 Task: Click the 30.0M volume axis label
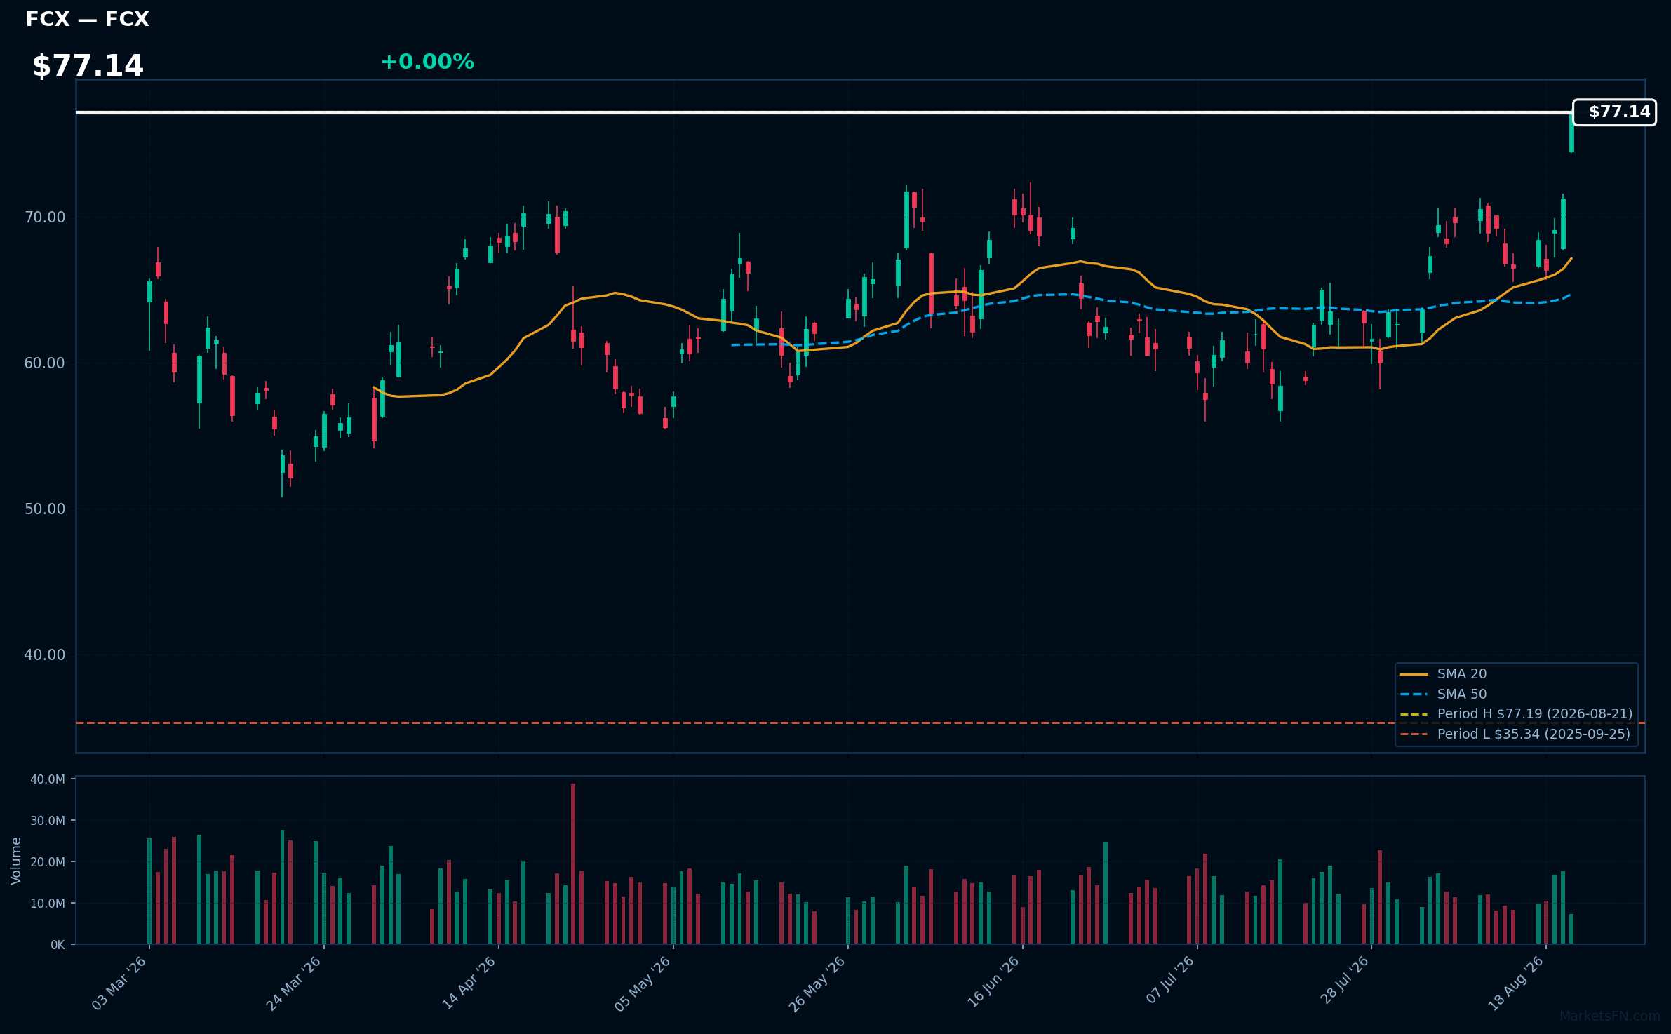click(x=48, y=821)
